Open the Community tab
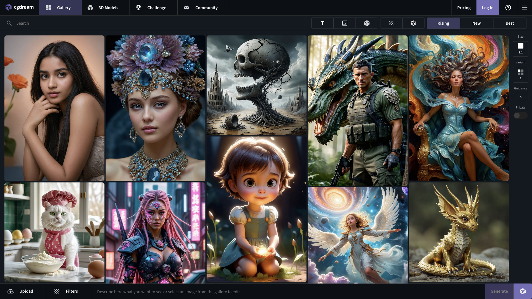 pyautogui.click(x=203, y=7)
